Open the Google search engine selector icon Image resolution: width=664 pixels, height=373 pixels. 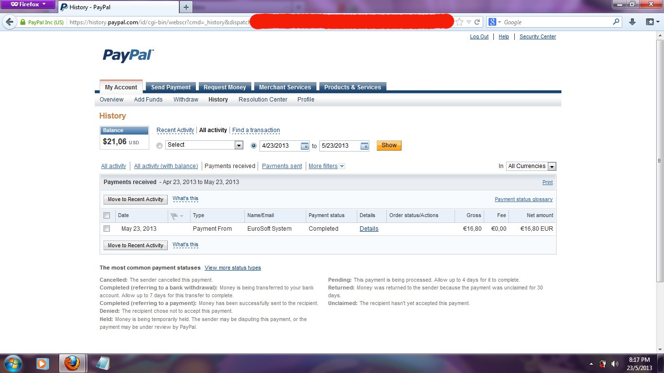coord(494,22)
